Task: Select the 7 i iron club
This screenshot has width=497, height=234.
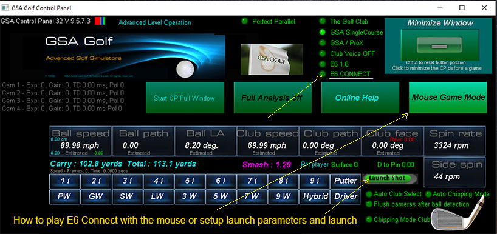Action: coord(252,181)
